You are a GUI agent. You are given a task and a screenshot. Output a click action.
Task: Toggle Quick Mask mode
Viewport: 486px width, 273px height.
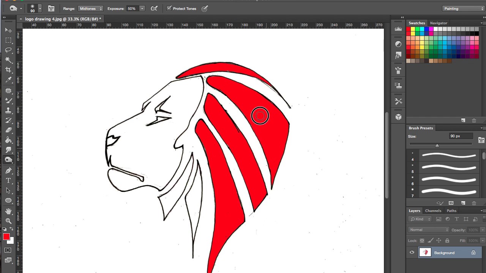point(8,250)
